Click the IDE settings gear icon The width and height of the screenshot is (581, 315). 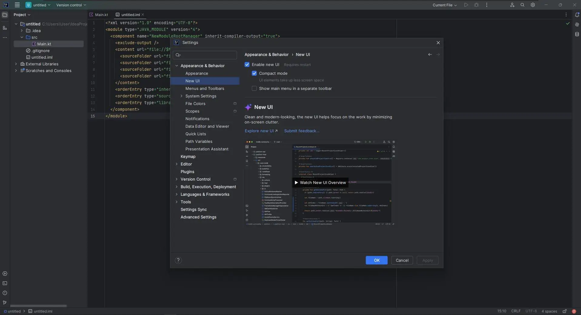[533, 5]
